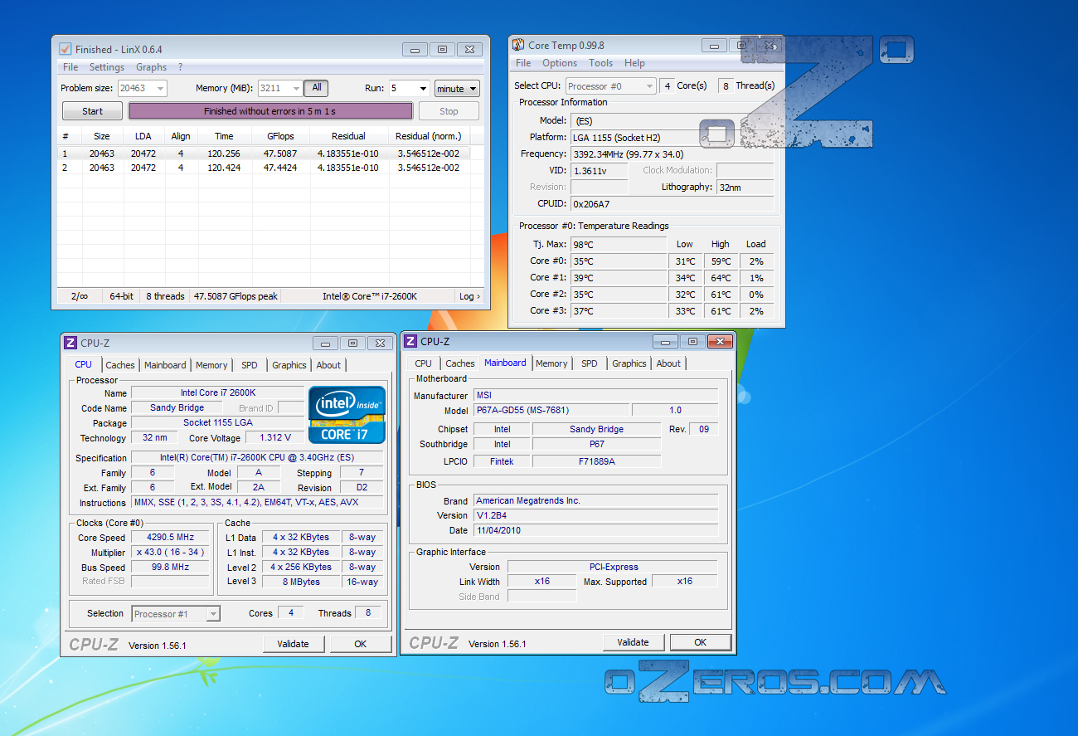Click the left CPU-Z window title icon
Viewport: 1078px width, 736px height.
(70, 343)
